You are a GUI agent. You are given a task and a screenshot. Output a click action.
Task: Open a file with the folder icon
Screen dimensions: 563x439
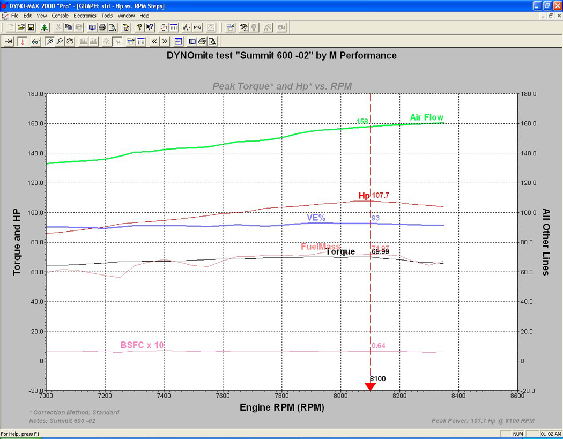click(21, 27)
